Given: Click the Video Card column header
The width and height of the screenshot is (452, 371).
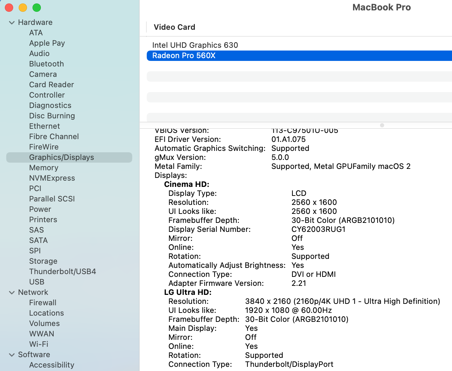Looking at the screenshot, I should (x=174, y=27).
